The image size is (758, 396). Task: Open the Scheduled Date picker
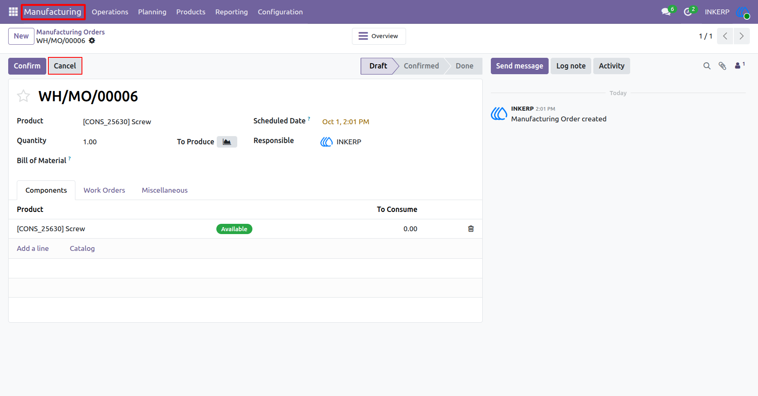coord(345,122)
